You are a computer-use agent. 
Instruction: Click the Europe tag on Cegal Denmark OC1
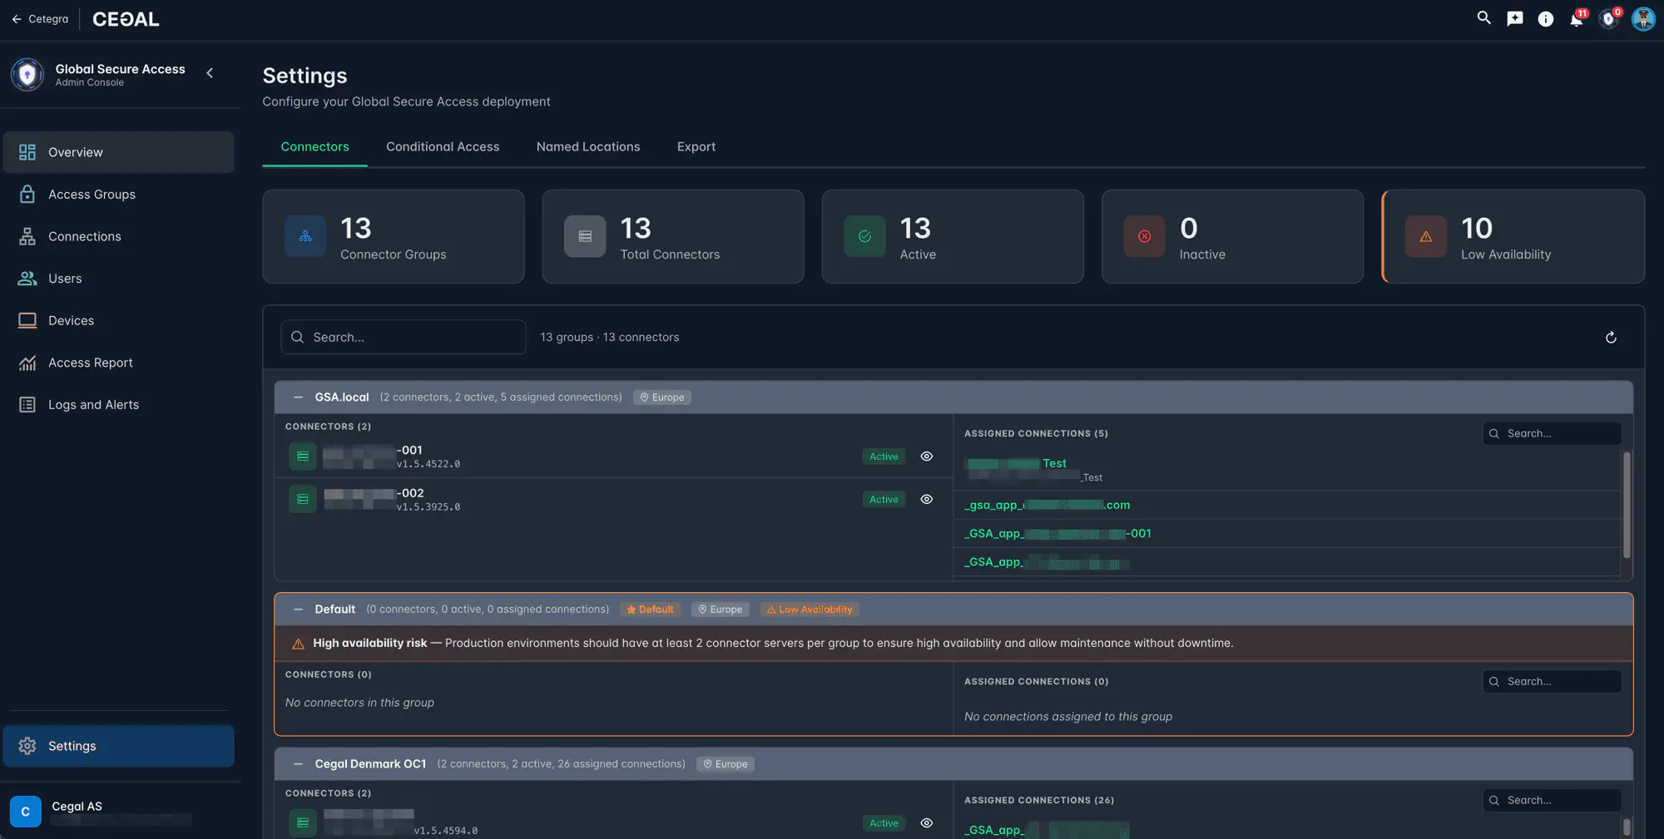point(726,764)
